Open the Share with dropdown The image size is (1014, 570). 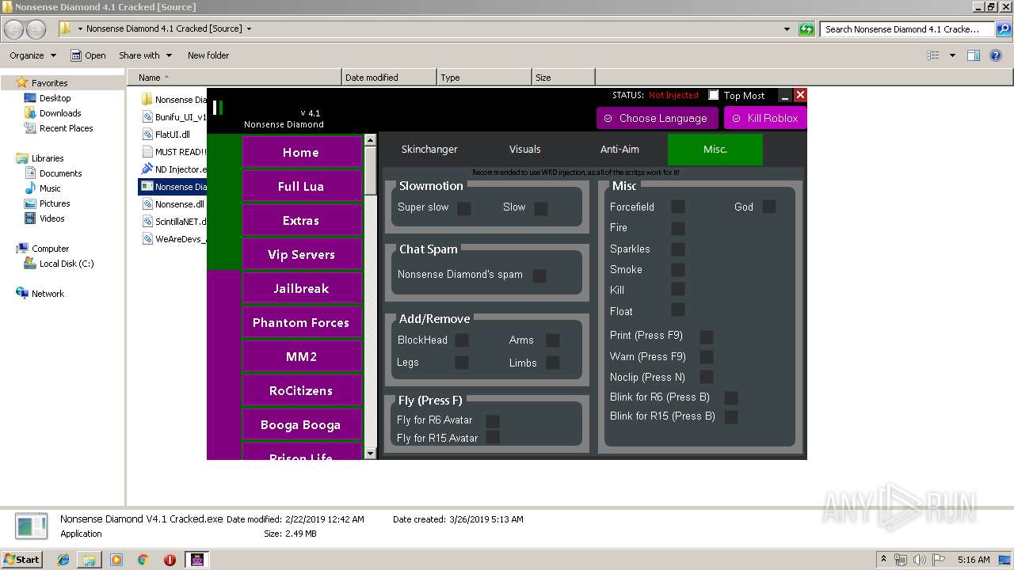click(146, 55)
